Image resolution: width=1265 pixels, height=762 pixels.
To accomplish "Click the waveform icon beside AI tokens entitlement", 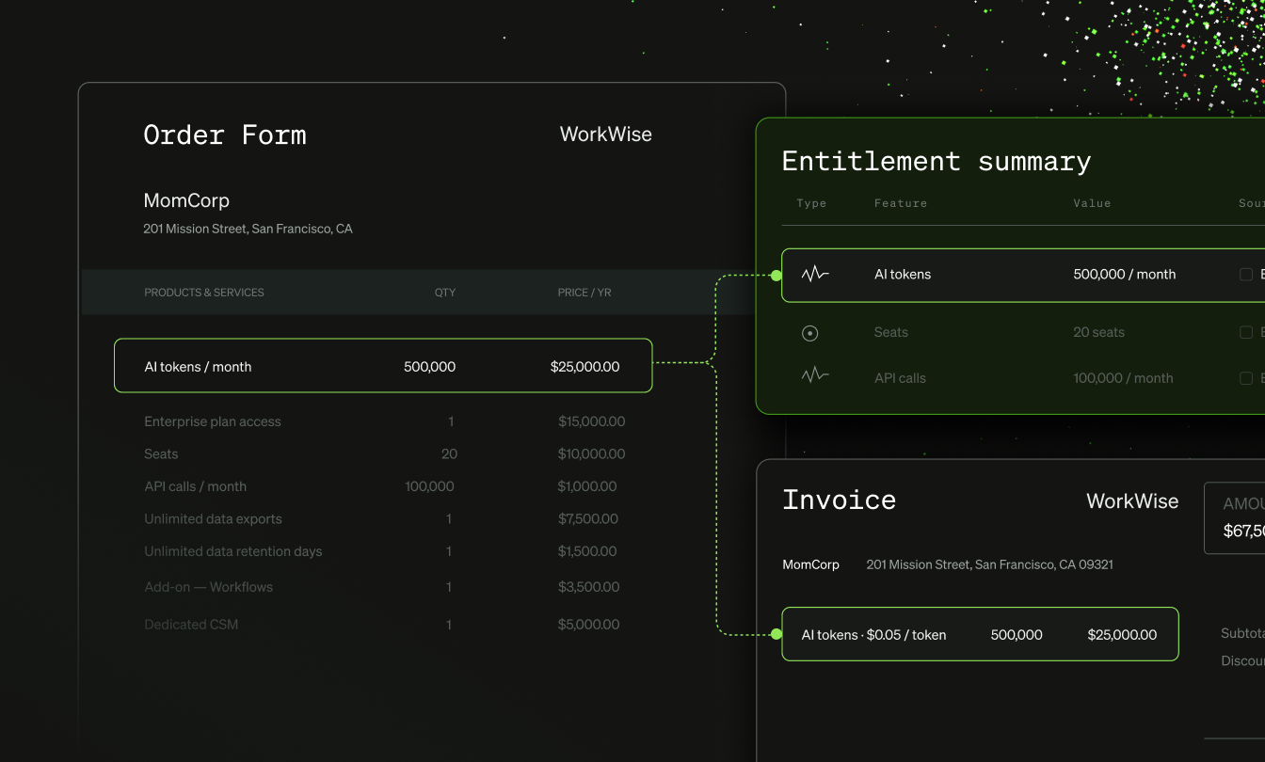I will tap(815, 275).
